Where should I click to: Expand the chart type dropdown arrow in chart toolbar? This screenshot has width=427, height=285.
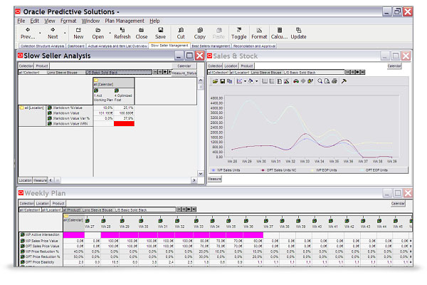[x=245, y=81]
